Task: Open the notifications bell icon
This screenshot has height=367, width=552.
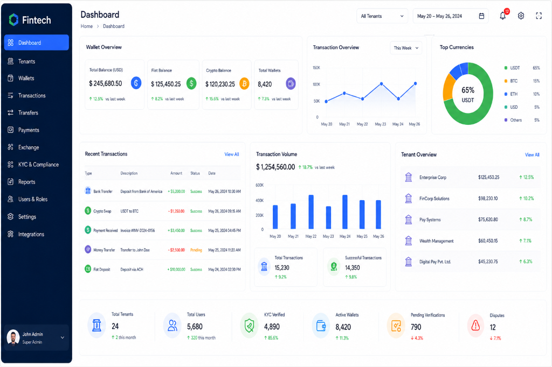Action: coord(503,16)
